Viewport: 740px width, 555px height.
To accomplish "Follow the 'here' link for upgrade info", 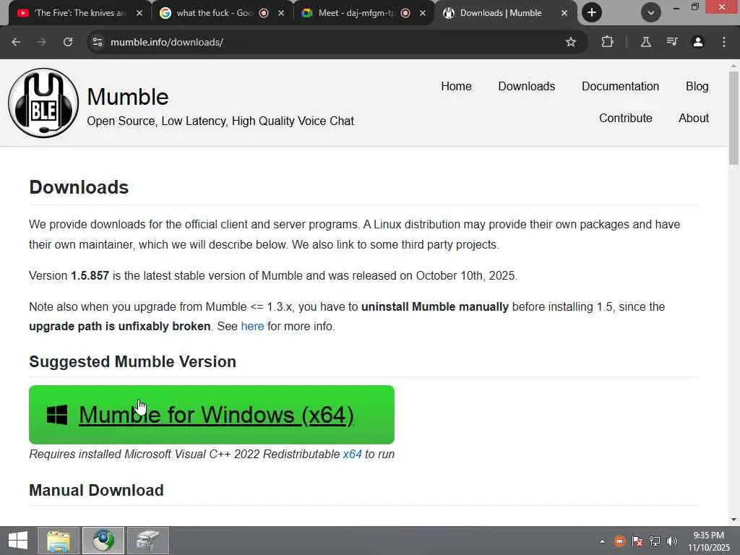I will pyautogui.click(x=252, y=326).
